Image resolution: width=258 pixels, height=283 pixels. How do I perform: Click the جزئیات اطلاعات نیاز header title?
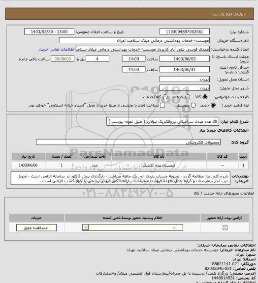228,14
